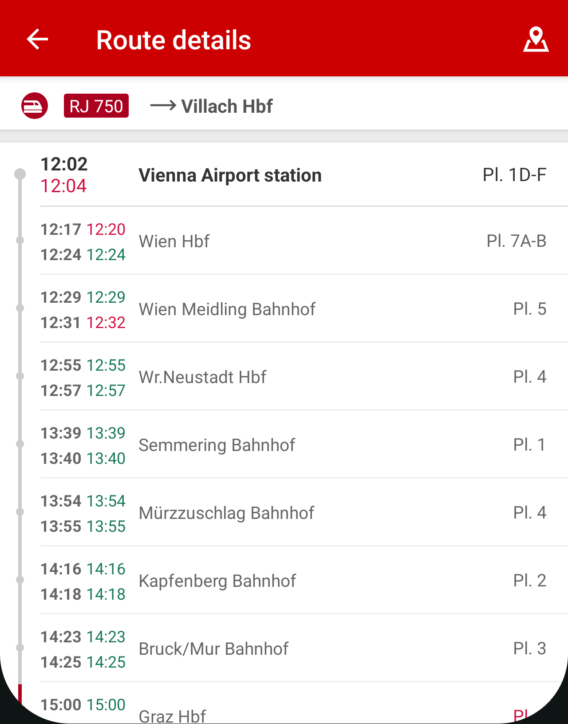Tap the red train icon
Image resolution: width=568 pixels, height=724 pixels.
tap(35, 106)
